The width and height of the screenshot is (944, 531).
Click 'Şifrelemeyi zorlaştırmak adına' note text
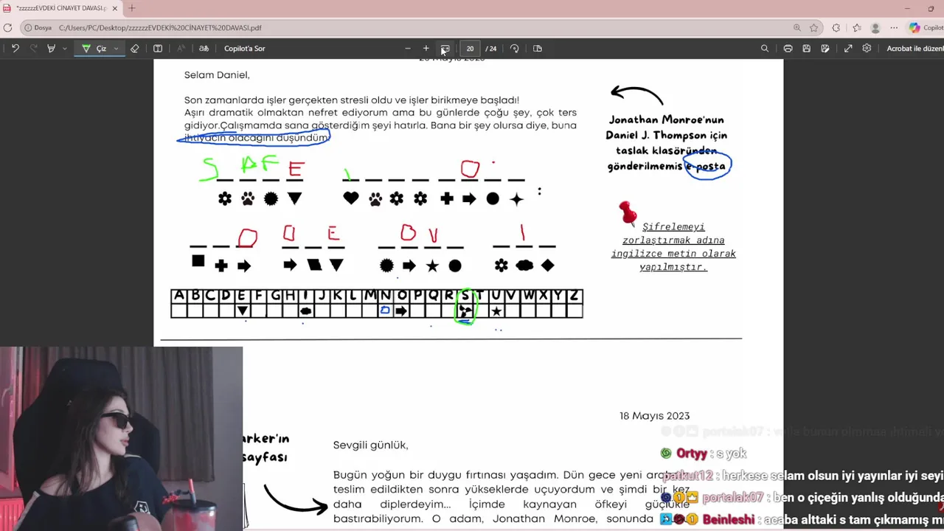click(x=673, y=234)
